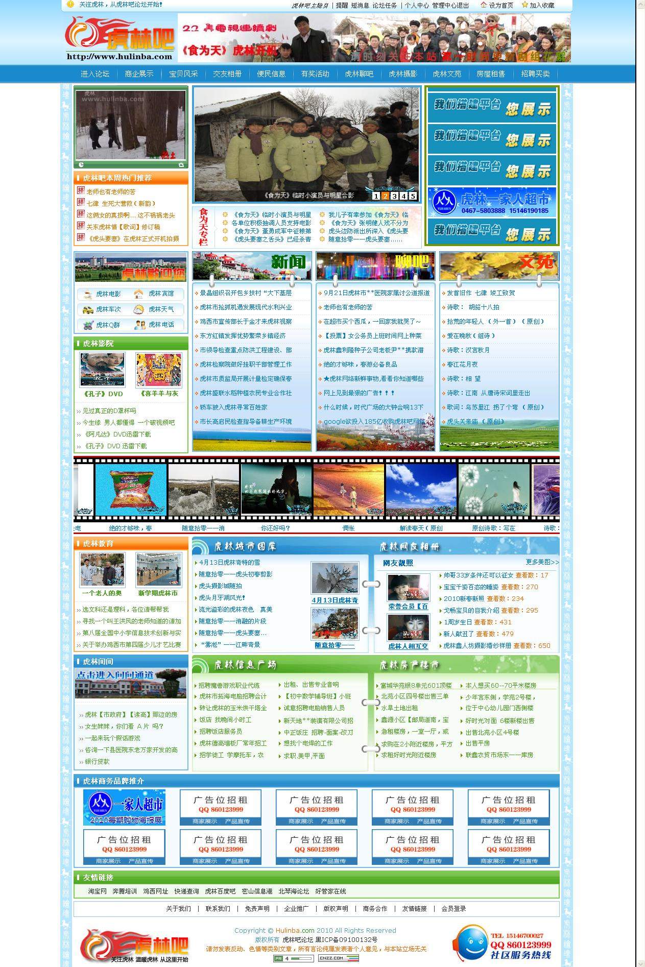Screen dimensions: 645x967
Task: Click the 短消息 link in the top bar
Action: [360, 5]
